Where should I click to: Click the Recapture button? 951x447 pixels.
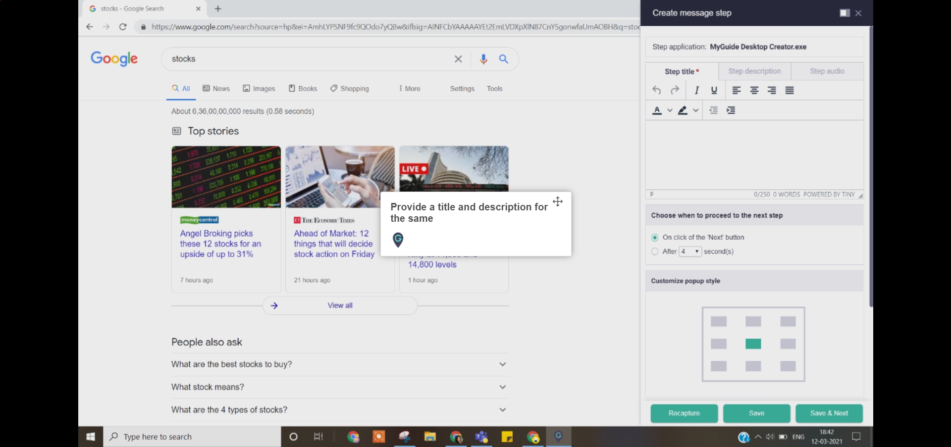pos(684,413)
